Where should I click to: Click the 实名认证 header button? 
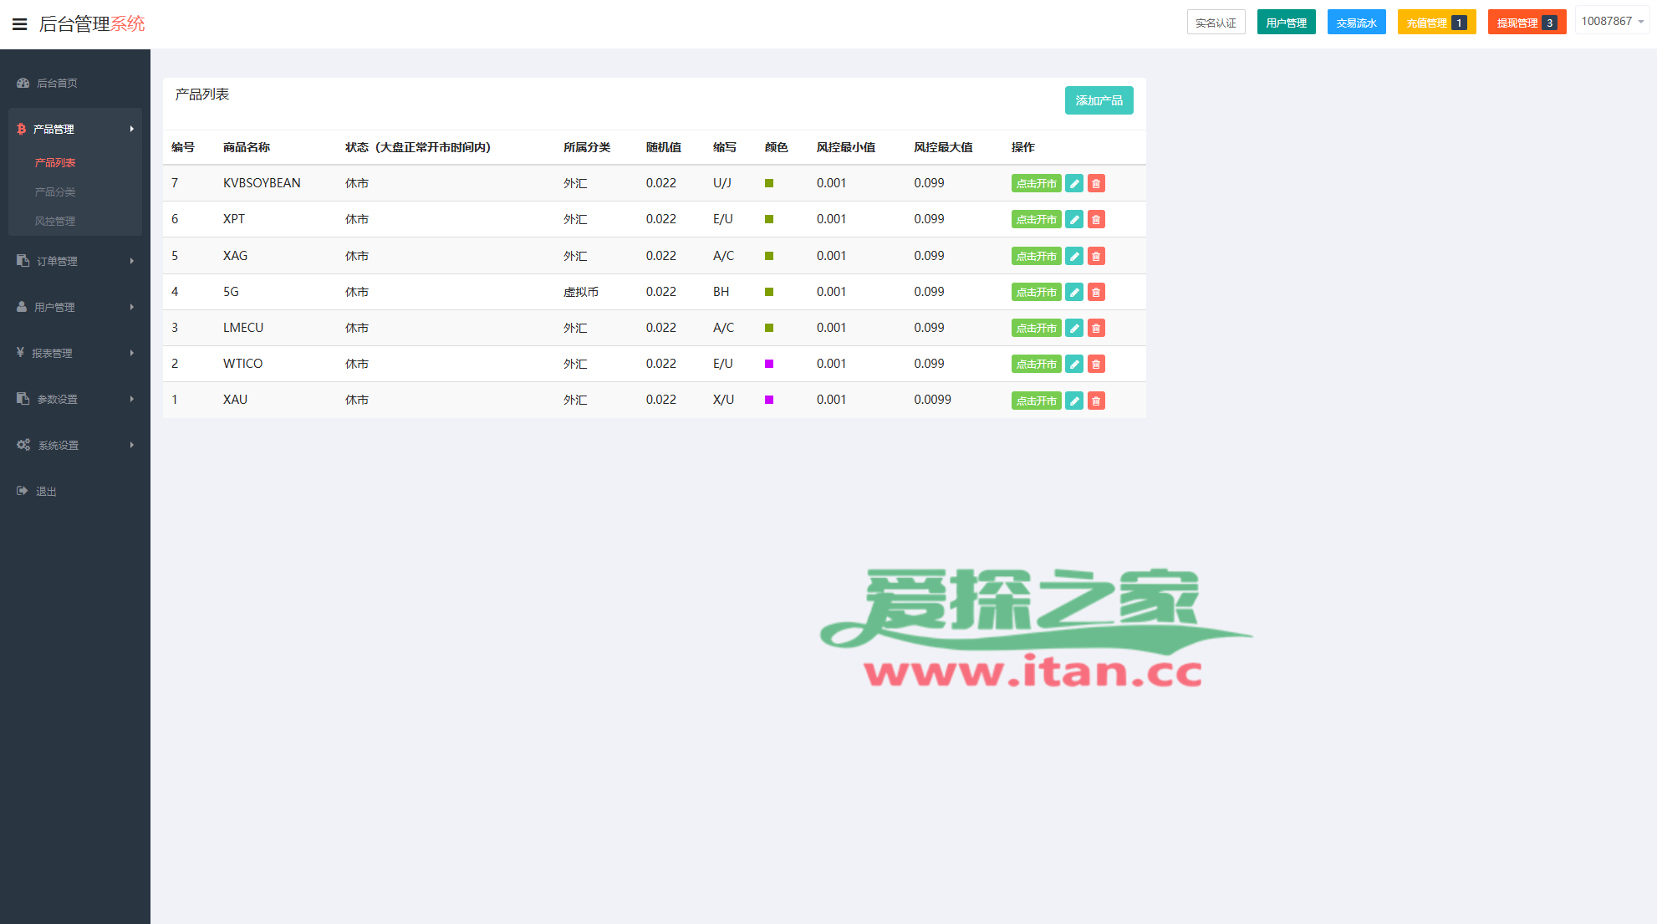(1216, 23)
